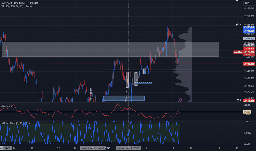Click the 2,670.235 current price label
Image resolution: width=256 pixels, height=151 pixels.
pos(249,52)
